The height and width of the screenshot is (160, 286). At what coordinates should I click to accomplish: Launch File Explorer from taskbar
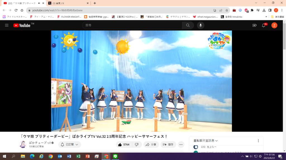tap(23, 156)
